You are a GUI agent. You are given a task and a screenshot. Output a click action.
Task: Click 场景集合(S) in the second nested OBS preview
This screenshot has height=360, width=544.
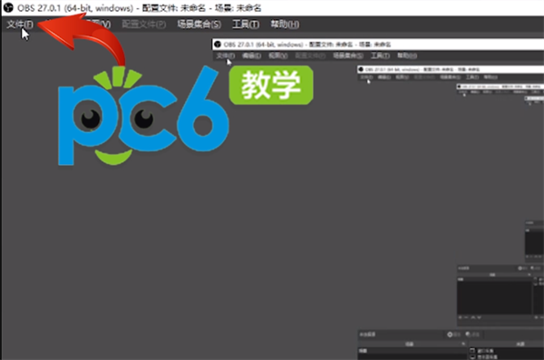tap(451, 77)
